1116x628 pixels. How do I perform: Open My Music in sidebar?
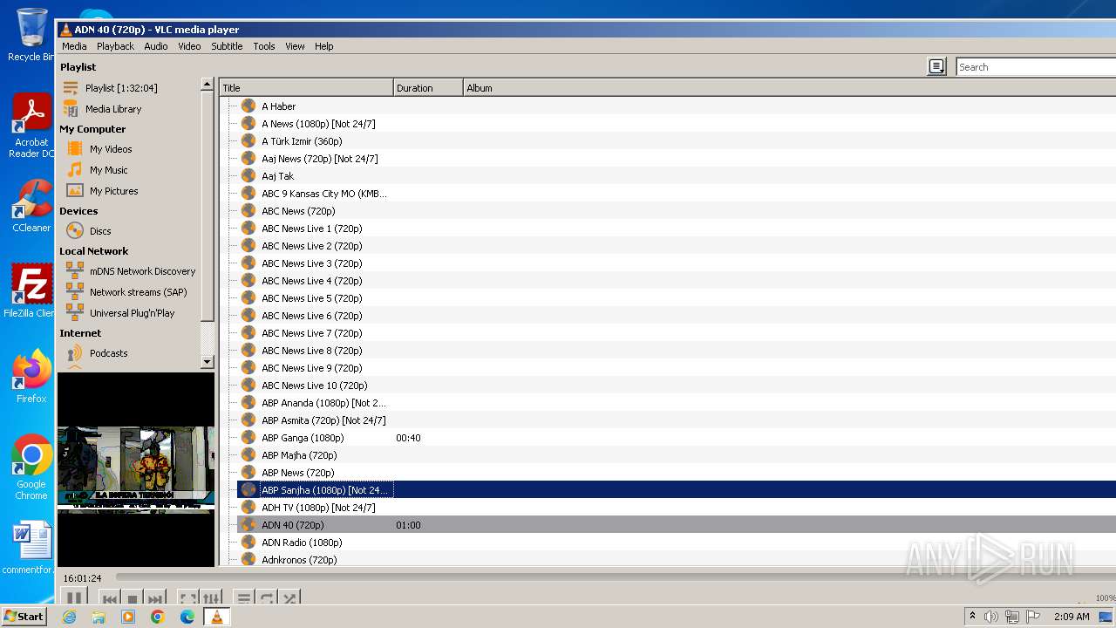point(108,170)
